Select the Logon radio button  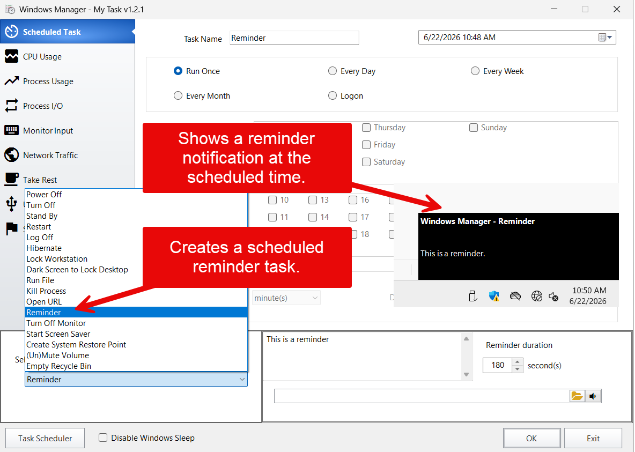tap(333, 95)
